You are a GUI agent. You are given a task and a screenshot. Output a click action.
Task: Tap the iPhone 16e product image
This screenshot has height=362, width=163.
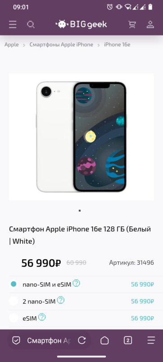coord(81,137)
